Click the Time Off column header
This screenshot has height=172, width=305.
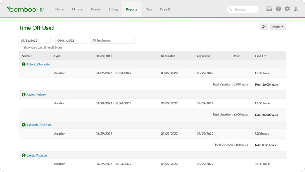(261, 56)
